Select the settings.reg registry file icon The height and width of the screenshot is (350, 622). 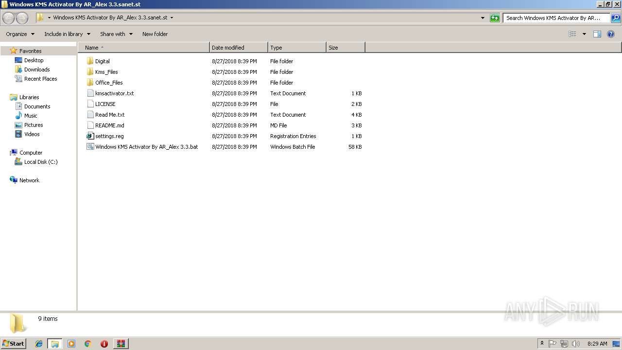click(90, 136)
